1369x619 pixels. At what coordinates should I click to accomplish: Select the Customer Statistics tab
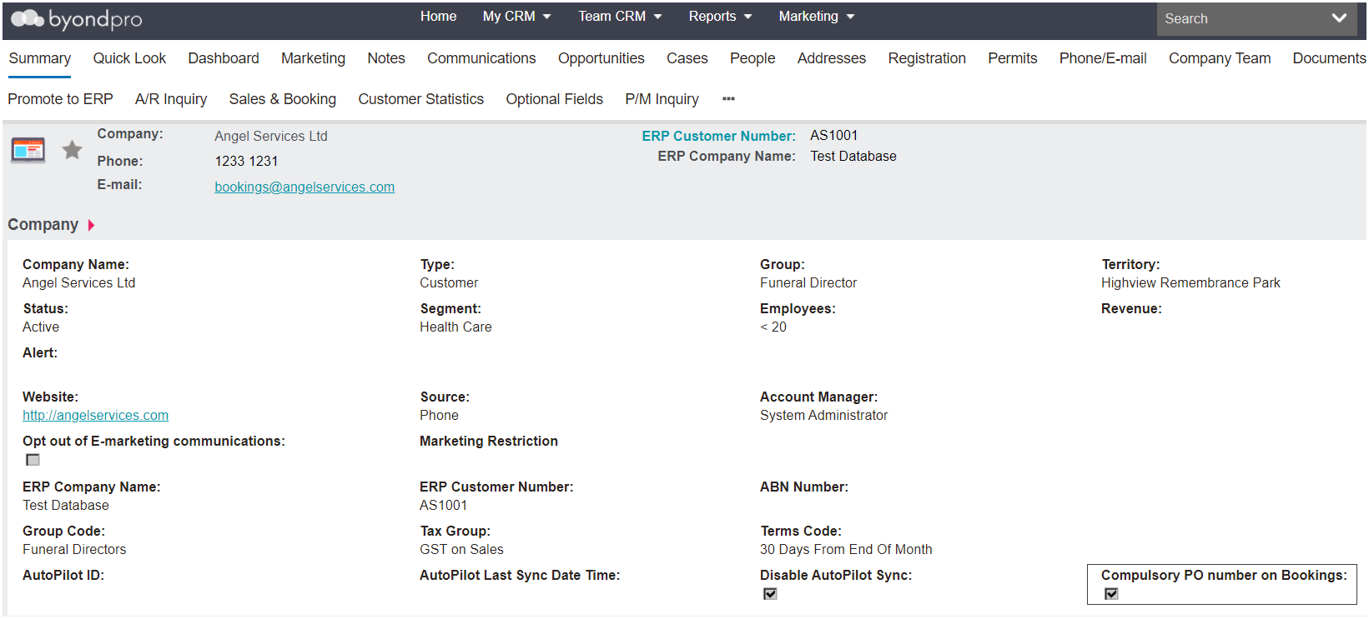[x=420, y=99]
